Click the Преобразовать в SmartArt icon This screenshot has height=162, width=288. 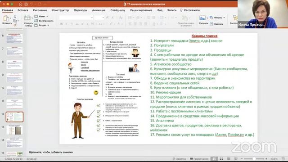pos(185,18)
